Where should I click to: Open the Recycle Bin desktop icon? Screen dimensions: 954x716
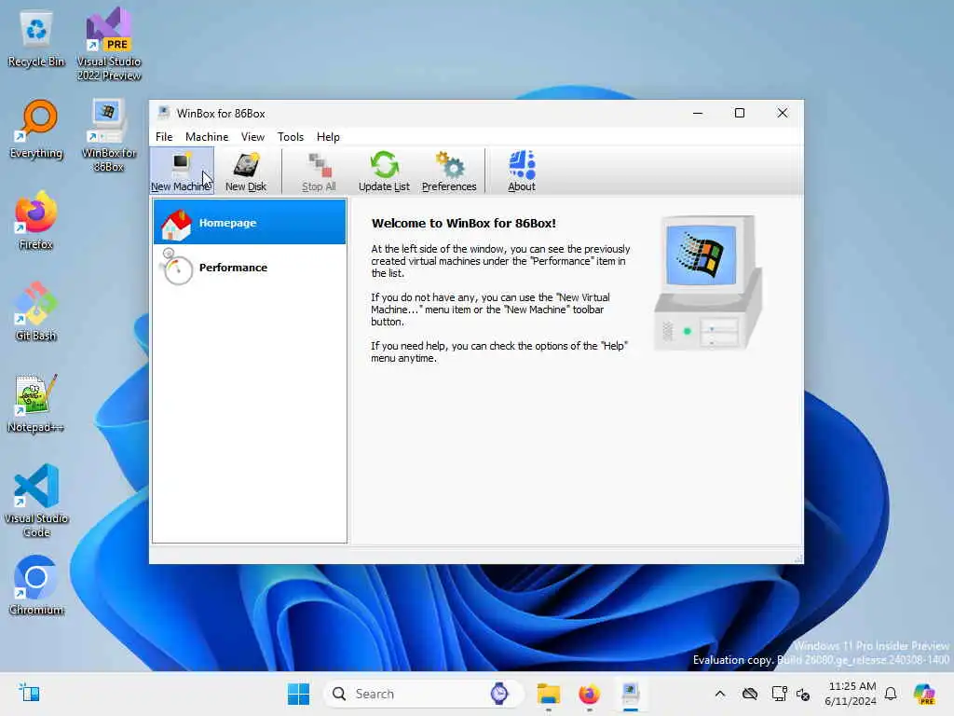[36, 39]
